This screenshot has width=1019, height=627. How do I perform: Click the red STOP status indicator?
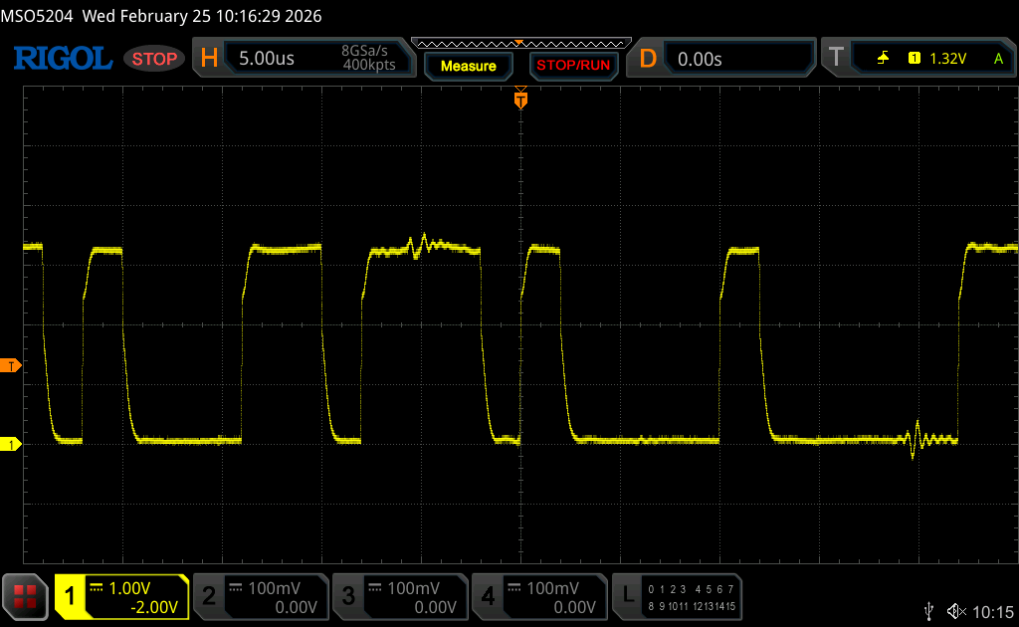click(154, 59)
